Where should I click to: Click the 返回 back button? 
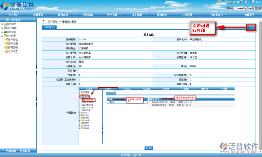[149, 148]
